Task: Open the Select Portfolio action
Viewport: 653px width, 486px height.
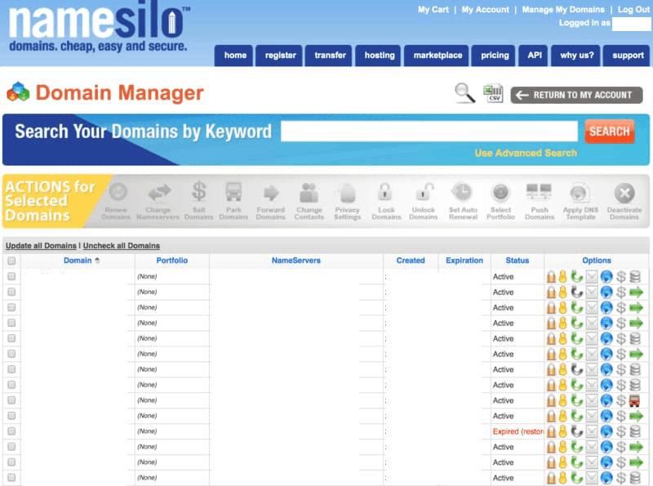Action: coord(500,201)
